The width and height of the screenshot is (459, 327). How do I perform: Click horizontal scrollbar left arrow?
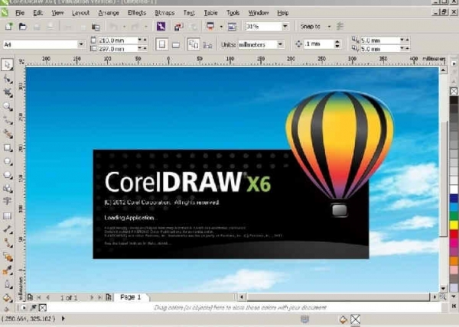pos(242,297)
